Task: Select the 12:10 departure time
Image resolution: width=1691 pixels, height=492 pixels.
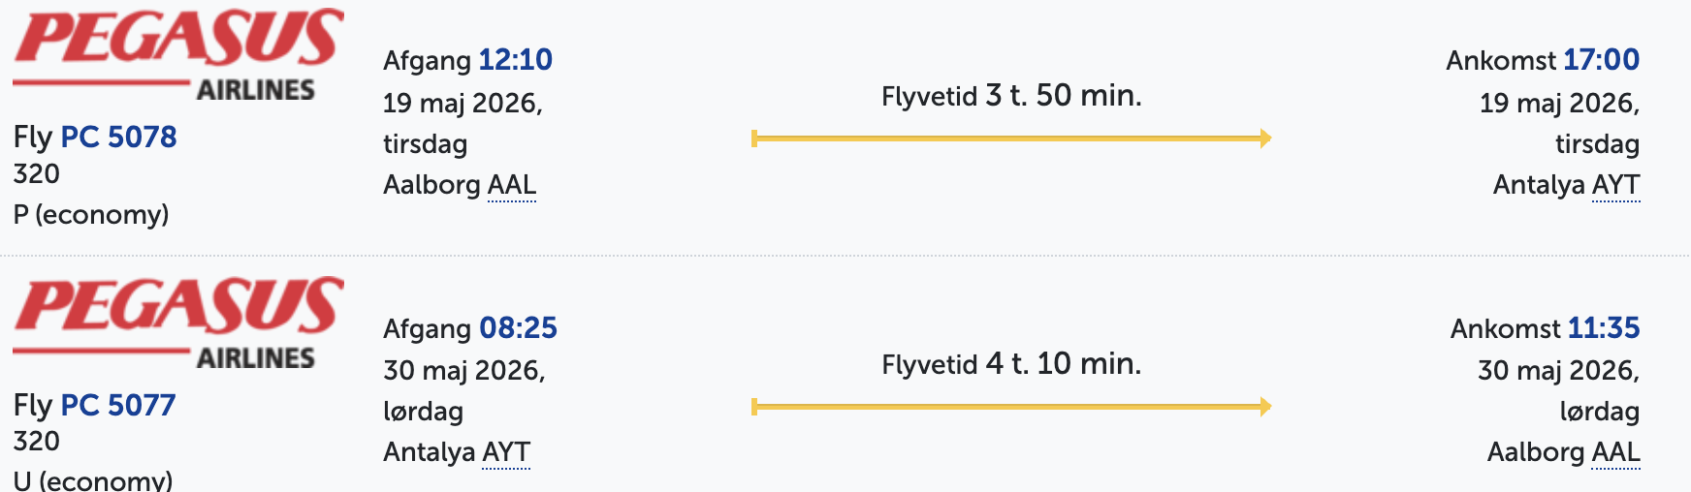Action: (x=515, y=60)
